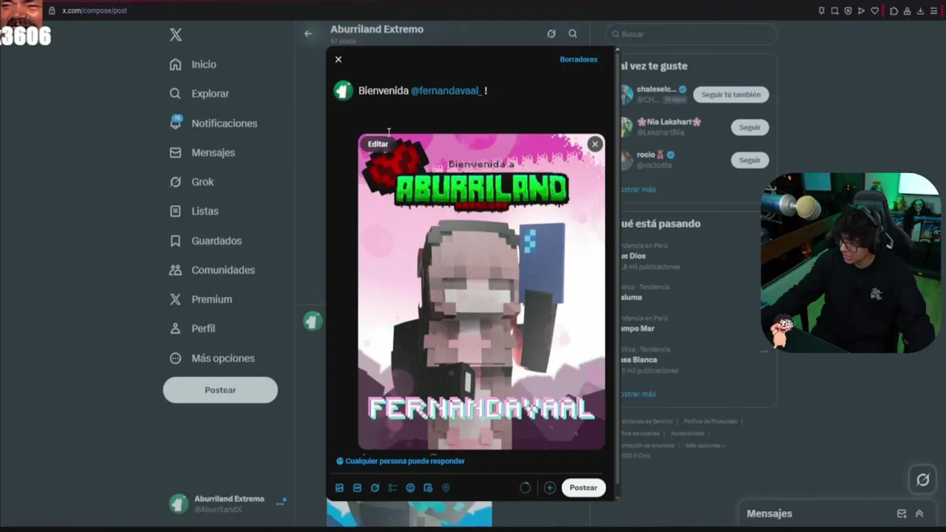Compose a new message from Mensajes drawer
This screenshot has height=532, width=946.
[902, 514]
